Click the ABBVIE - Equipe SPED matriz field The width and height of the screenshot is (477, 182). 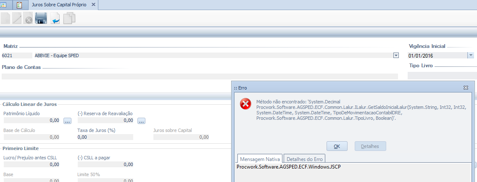213,55
